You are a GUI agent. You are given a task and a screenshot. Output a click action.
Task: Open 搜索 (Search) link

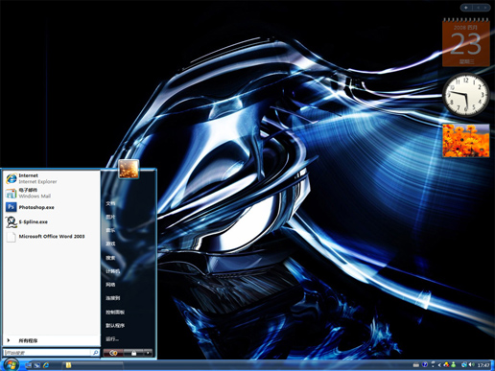click(110, 258)
